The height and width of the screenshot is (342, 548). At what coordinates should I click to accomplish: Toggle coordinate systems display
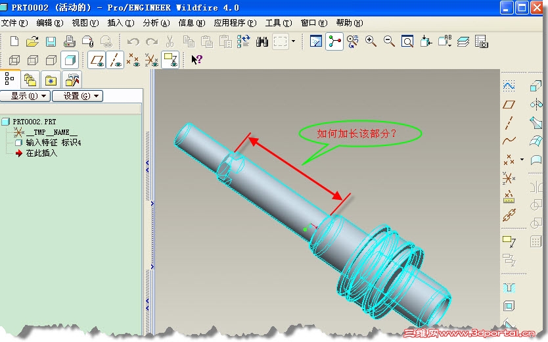[152, 60]
